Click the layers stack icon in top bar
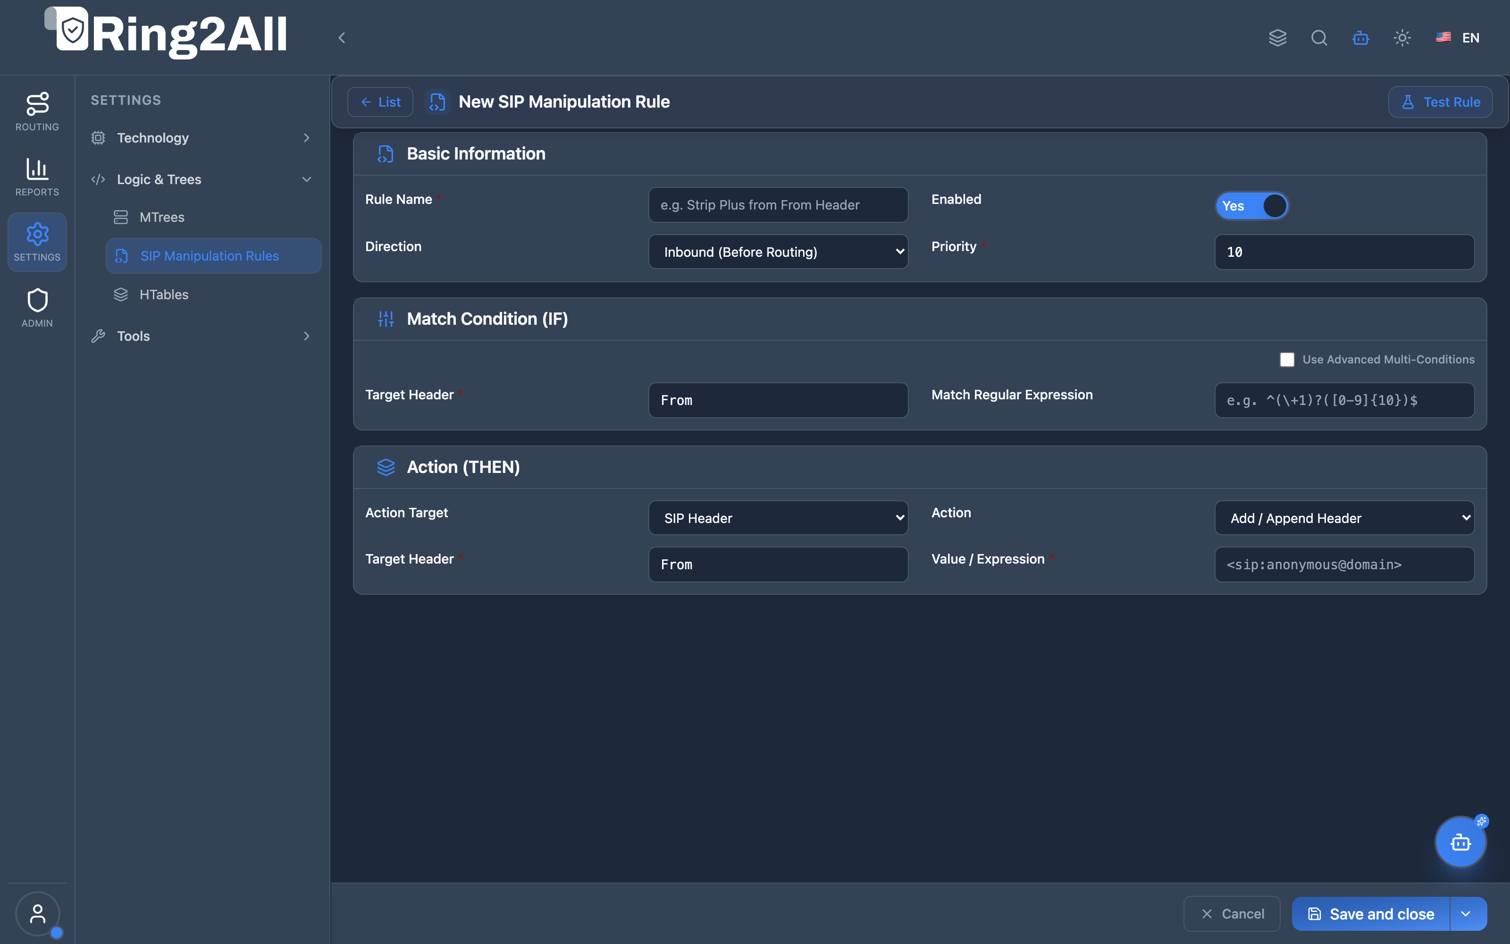 pyautogui.click(x=1277, y=37)
